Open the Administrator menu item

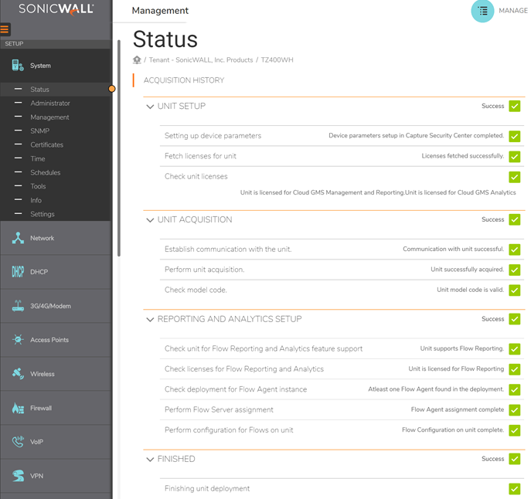pos(50,104)
